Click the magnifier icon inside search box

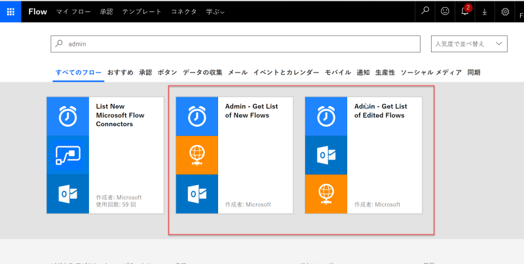click(x=59, y=43)
